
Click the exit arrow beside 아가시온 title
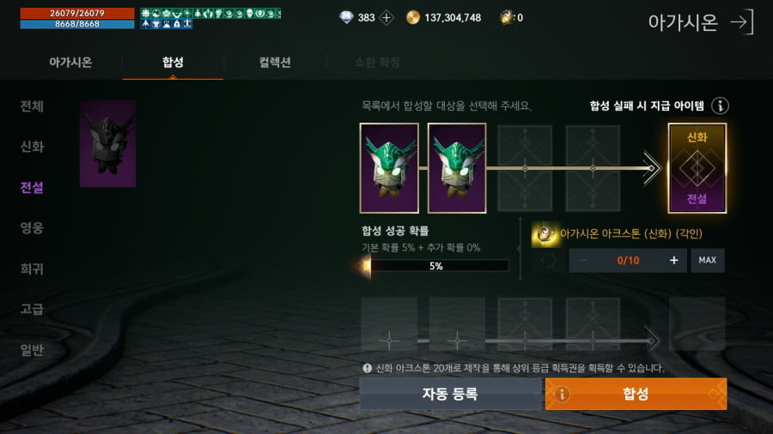[x=742, y=21]
